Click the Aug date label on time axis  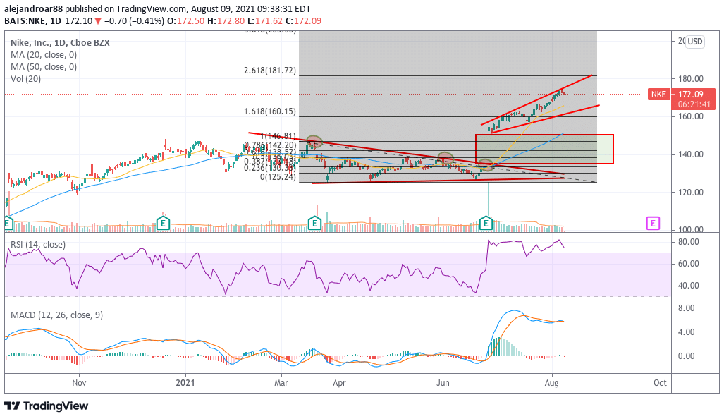click(x=552, y=383)
